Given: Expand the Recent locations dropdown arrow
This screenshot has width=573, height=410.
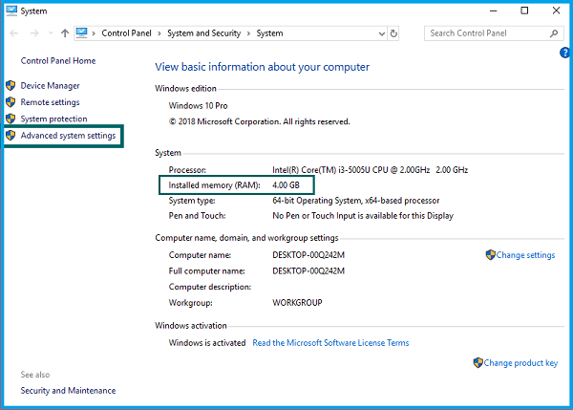Looking at the screenshot, I should pos(50,33).
